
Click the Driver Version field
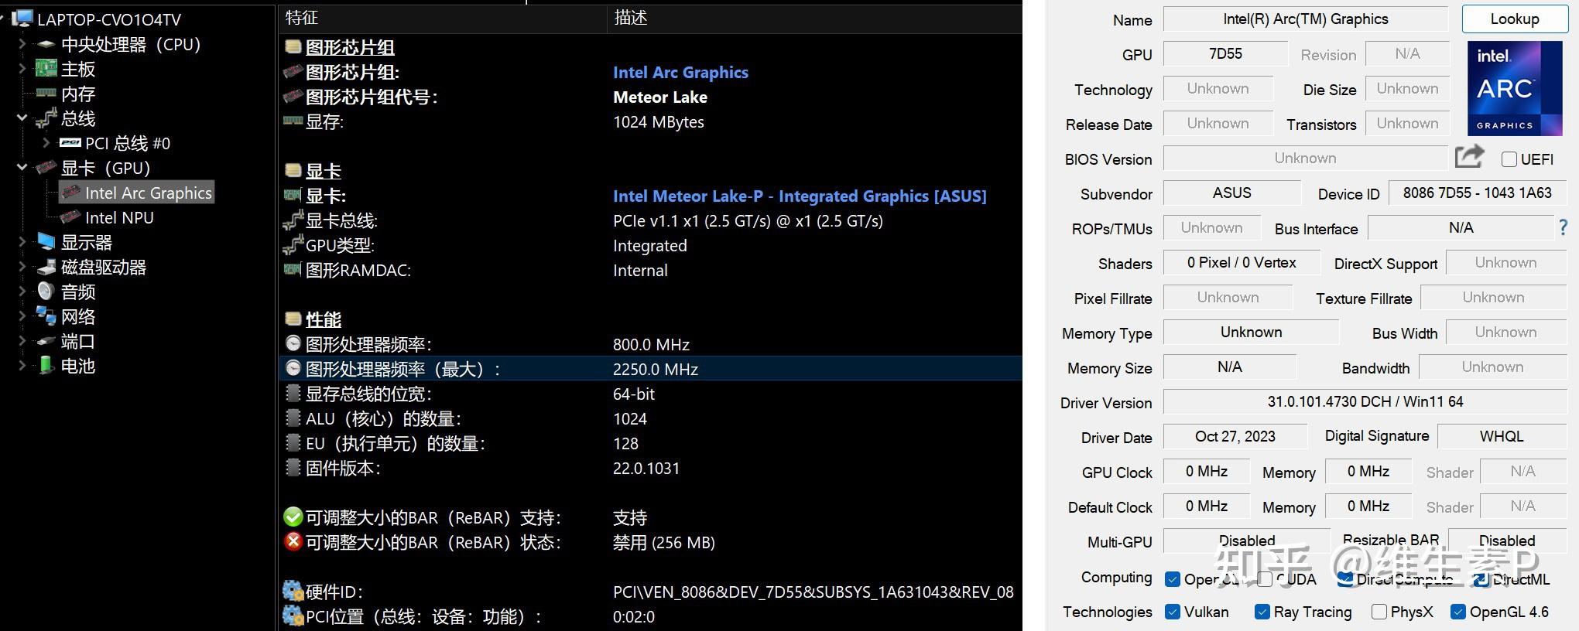tap(1365, 402)
